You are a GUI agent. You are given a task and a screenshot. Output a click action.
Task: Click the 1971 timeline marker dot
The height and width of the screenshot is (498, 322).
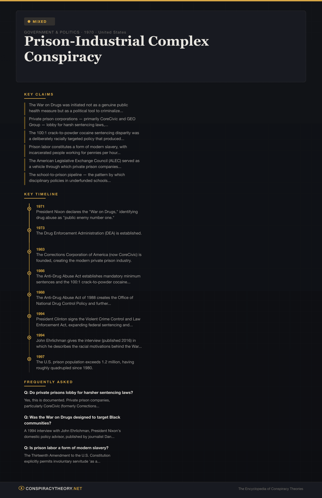point(29,209)
